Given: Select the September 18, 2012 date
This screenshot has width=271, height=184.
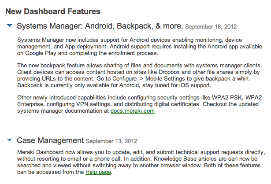Looking at the screenshot, I should 211,27.
